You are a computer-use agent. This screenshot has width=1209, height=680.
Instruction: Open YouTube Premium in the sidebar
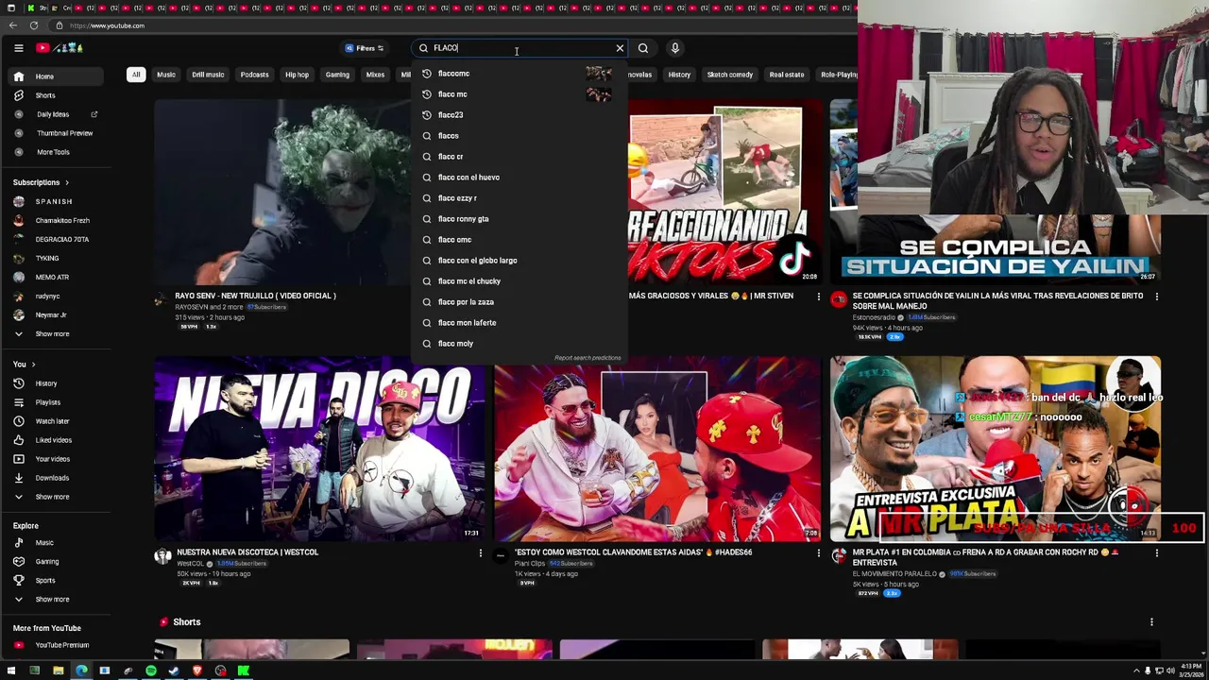click(58, 645)
